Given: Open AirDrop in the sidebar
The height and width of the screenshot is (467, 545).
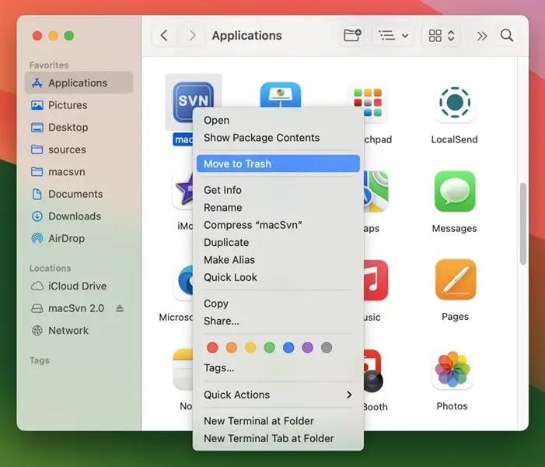Looking at the screenshot, I should (x=79, y=239).
